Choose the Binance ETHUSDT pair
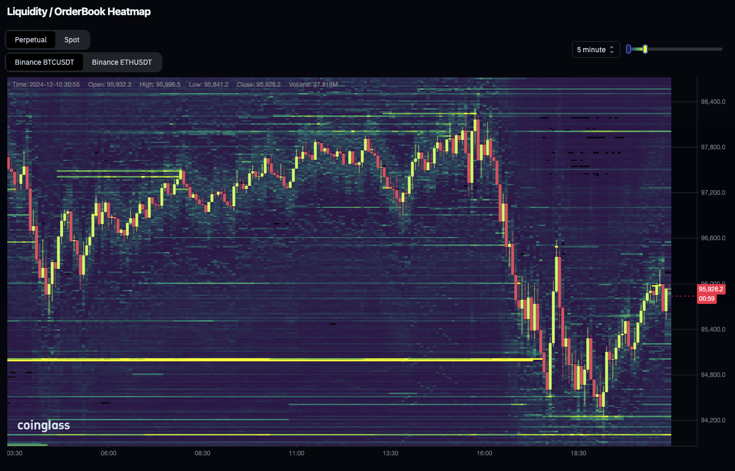 (x=122, y=62)
